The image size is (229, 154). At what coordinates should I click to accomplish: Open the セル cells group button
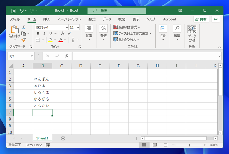[163, 33]
